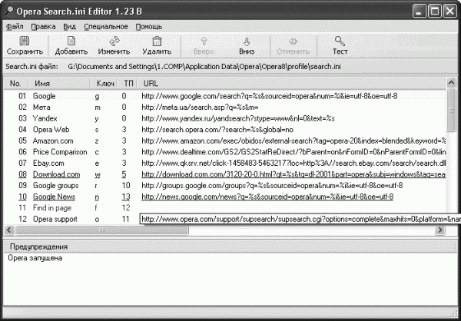The image size is (461, 321).
Task: Click the horizontal scrollbar thumb
Action: point(101,230)
